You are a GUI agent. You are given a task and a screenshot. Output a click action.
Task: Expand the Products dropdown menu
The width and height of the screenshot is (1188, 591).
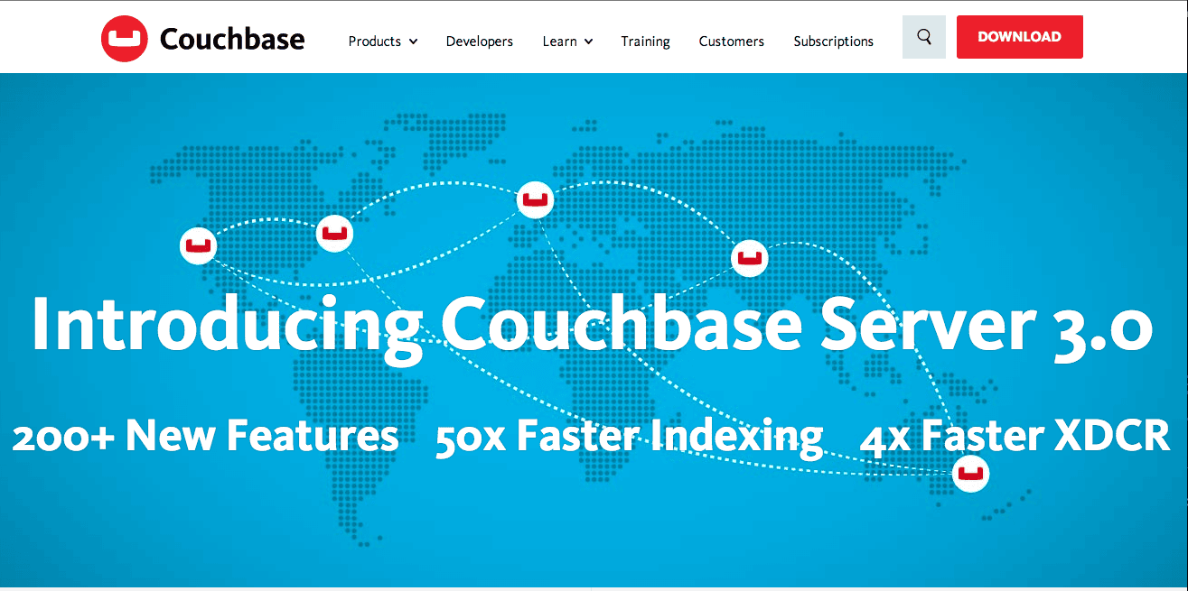click(383, 42)
